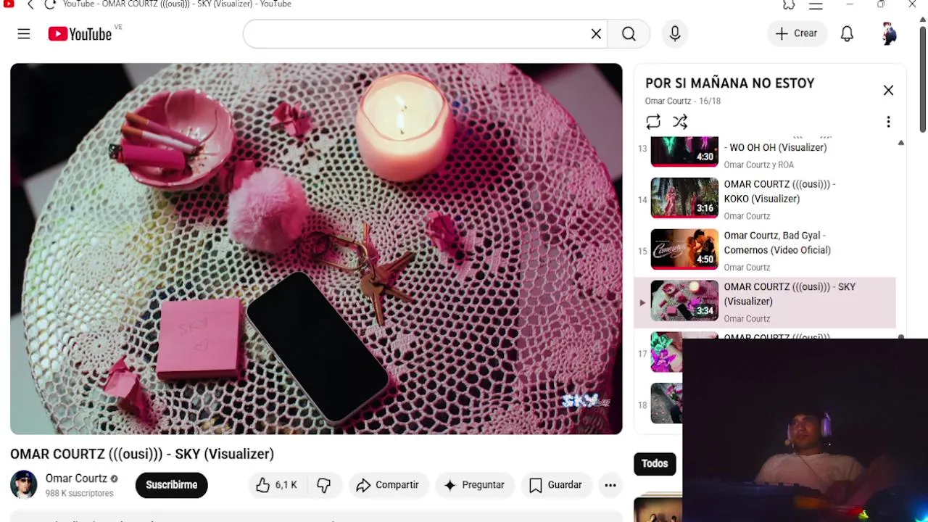Click the Omar Courtz - 16/18 playlist subtitle

[x=683, y=101]
